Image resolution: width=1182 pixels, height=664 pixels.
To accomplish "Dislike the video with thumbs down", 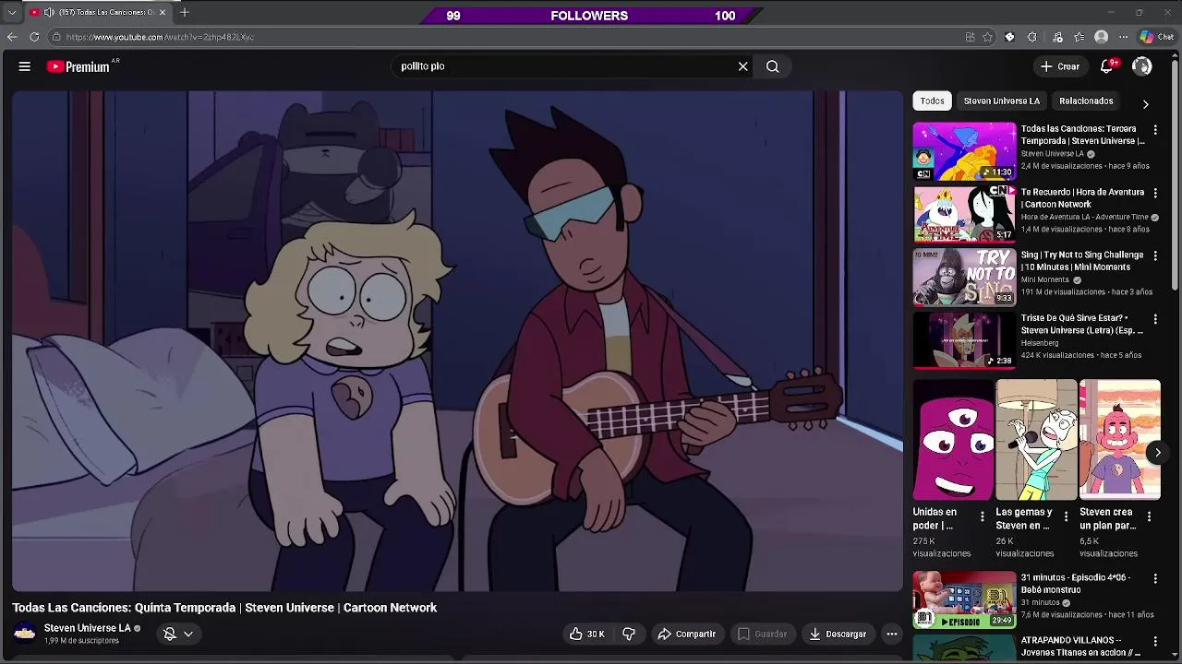I will (x=629, y=634).
